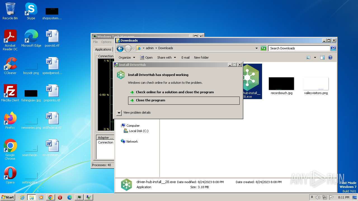Image resolution: width=358 pixels, height=201 pixels.
Task: Select the pmpoints.rtf desktop file
Action: (52, 93)
